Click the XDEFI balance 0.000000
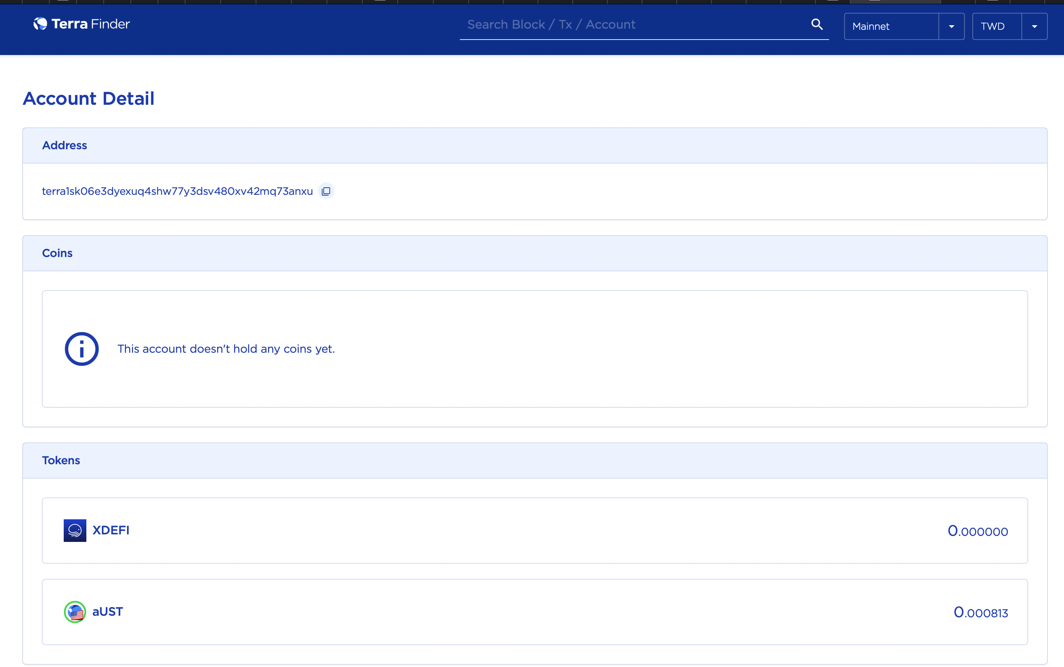This screenshot has height=667, width=1064. tap(978, 531)
